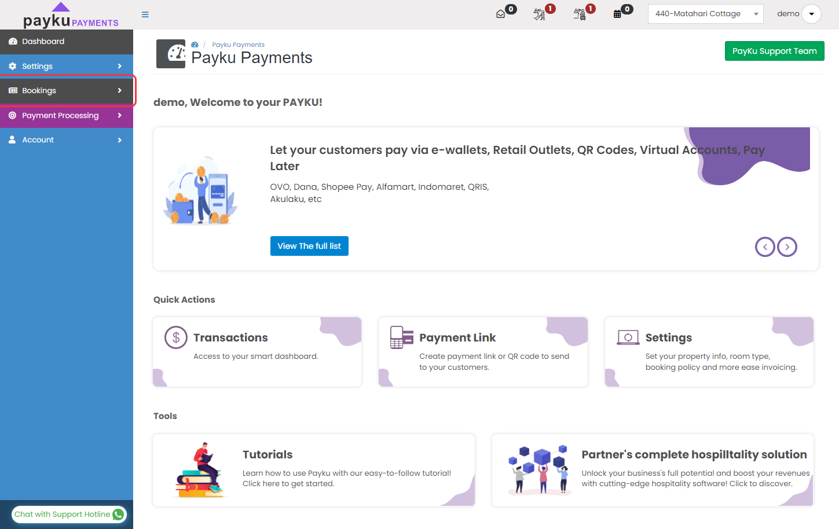Open Partner's complete hospitality solution card

pos(653,471)
